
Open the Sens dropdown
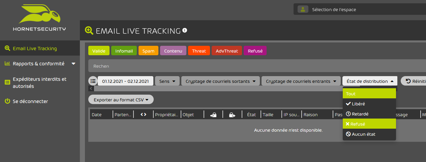click(x=167, y=81)
